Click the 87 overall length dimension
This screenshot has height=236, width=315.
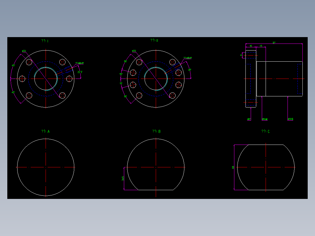point(274,43)
